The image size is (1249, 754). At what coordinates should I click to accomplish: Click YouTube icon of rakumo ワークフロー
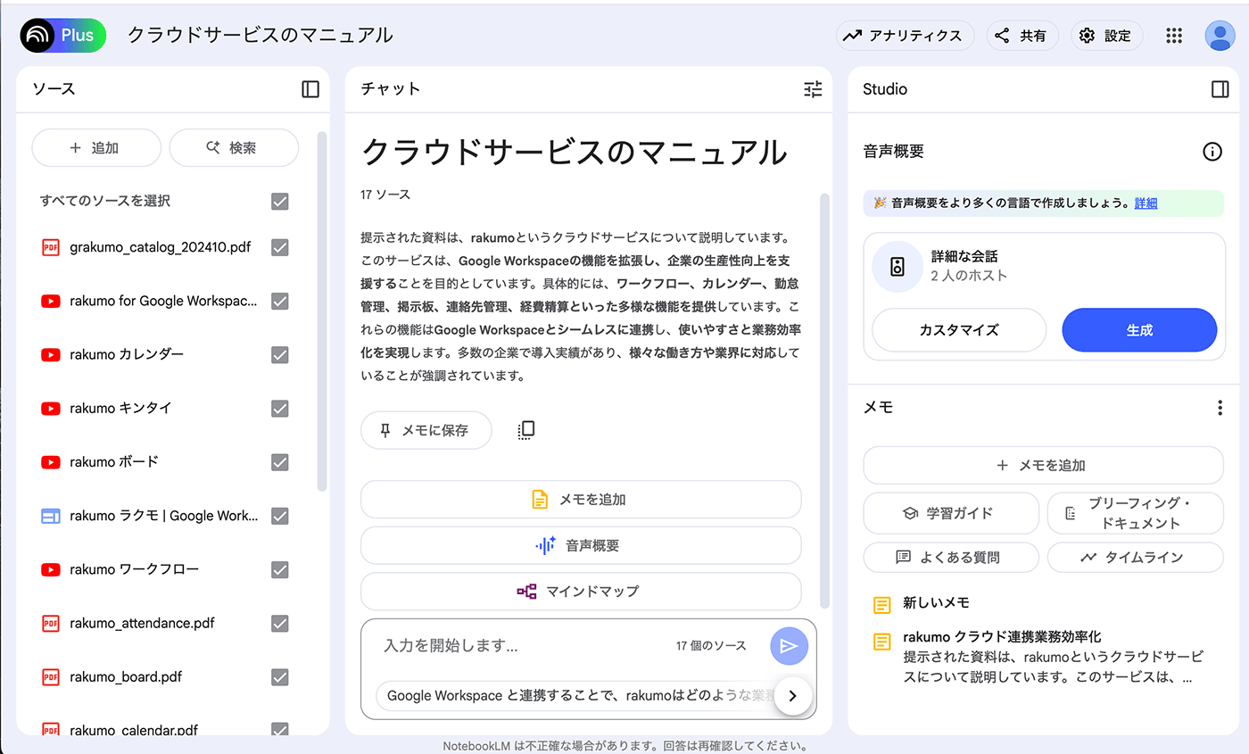click(51, 569)
